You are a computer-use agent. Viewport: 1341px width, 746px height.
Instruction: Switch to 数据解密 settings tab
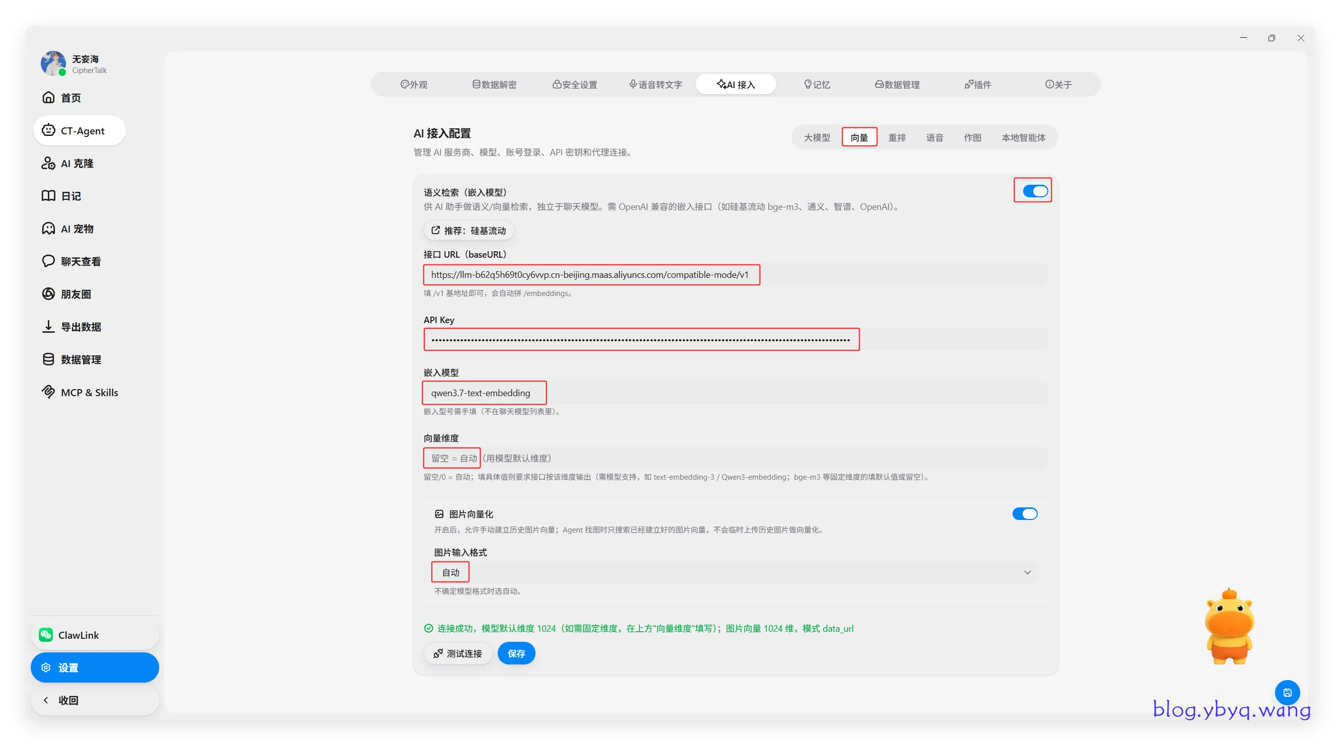(x=494, y=84)
